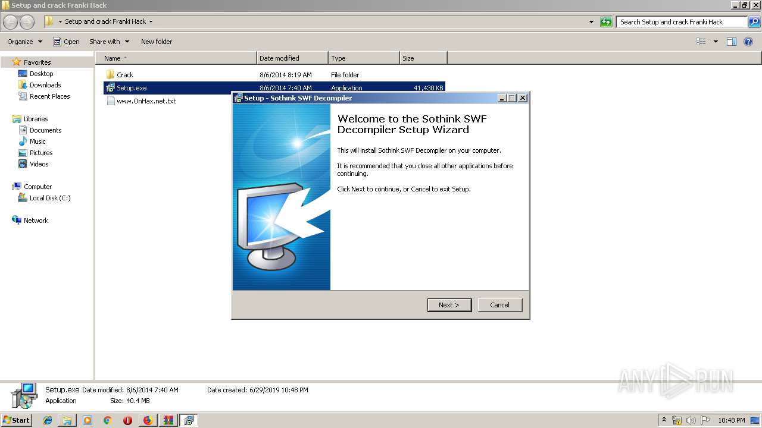
Task: Toggle the preview pane button
Action: point(732,42)
